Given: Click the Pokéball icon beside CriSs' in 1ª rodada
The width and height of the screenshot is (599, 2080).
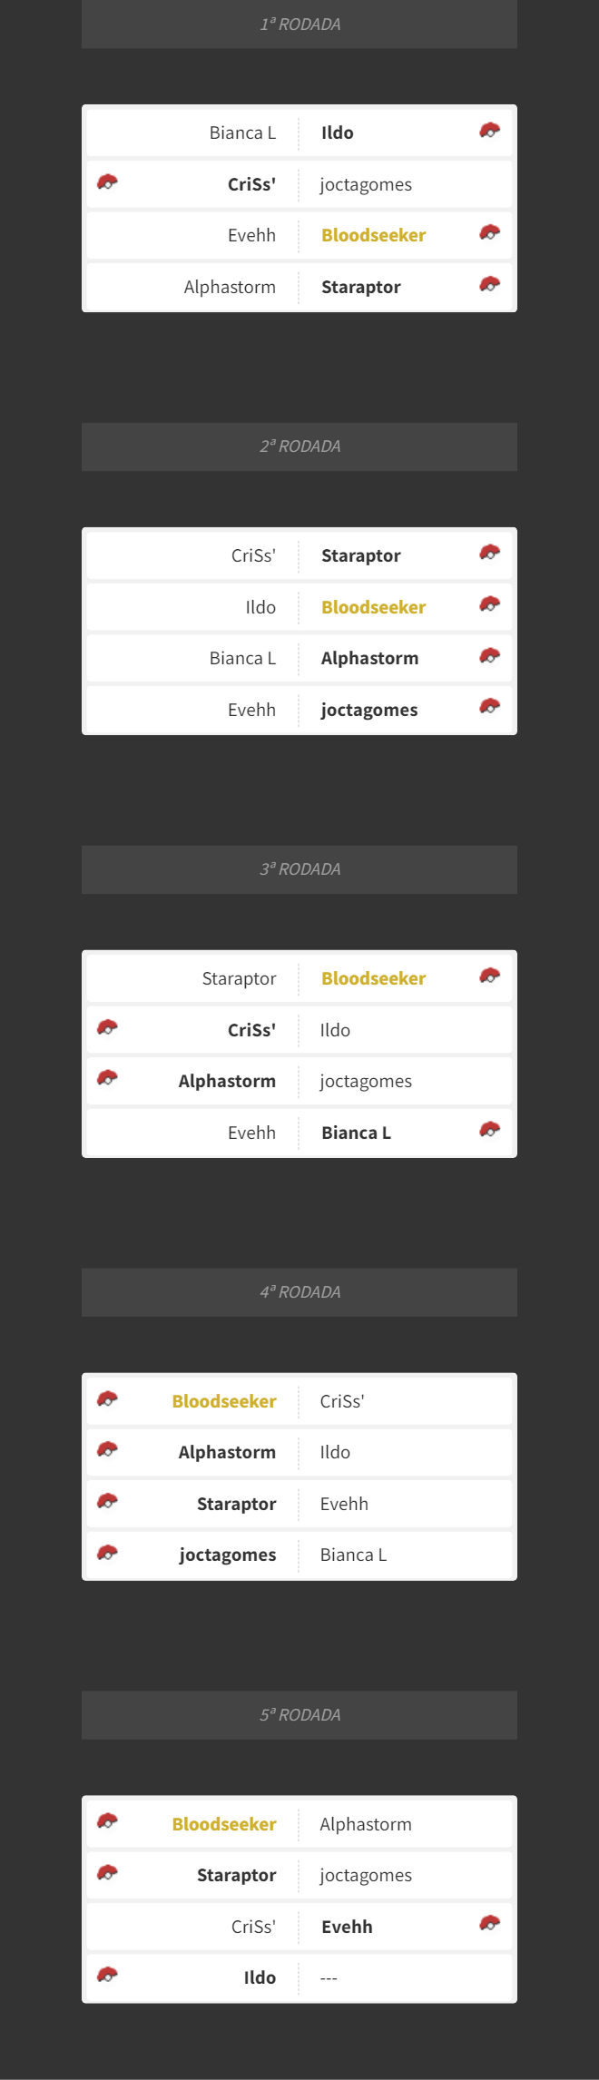Looking at the screenshot, I should tap(107, 182).
